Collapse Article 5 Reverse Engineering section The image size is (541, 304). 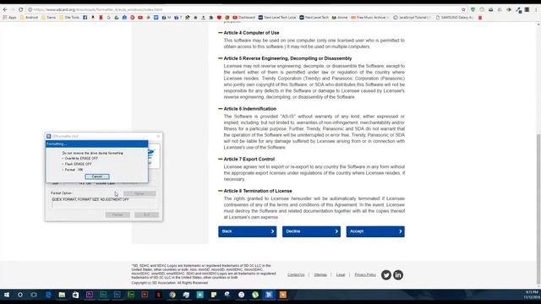click(221, 58)
